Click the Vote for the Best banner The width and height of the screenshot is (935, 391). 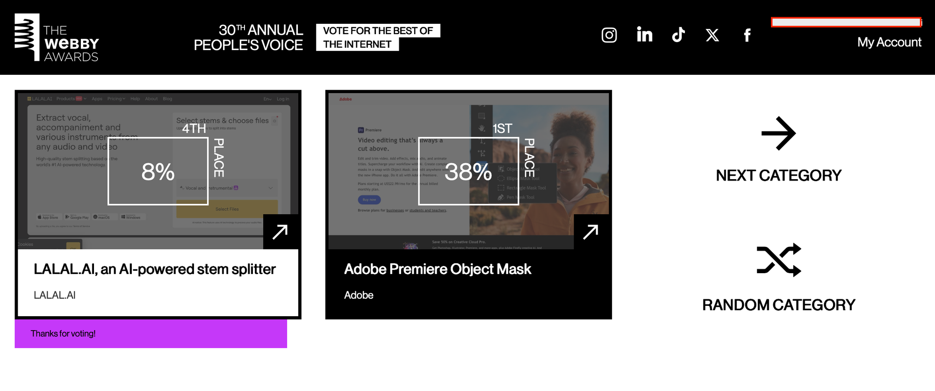(378, 37)
